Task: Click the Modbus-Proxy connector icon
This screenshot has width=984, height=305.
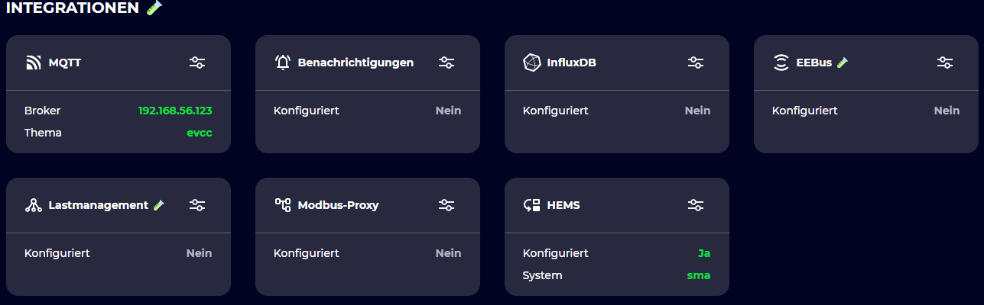Action: (283, 205)
